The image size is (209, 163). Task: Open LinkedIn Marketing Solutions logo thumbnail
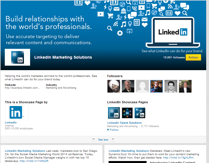coord(17,57)
